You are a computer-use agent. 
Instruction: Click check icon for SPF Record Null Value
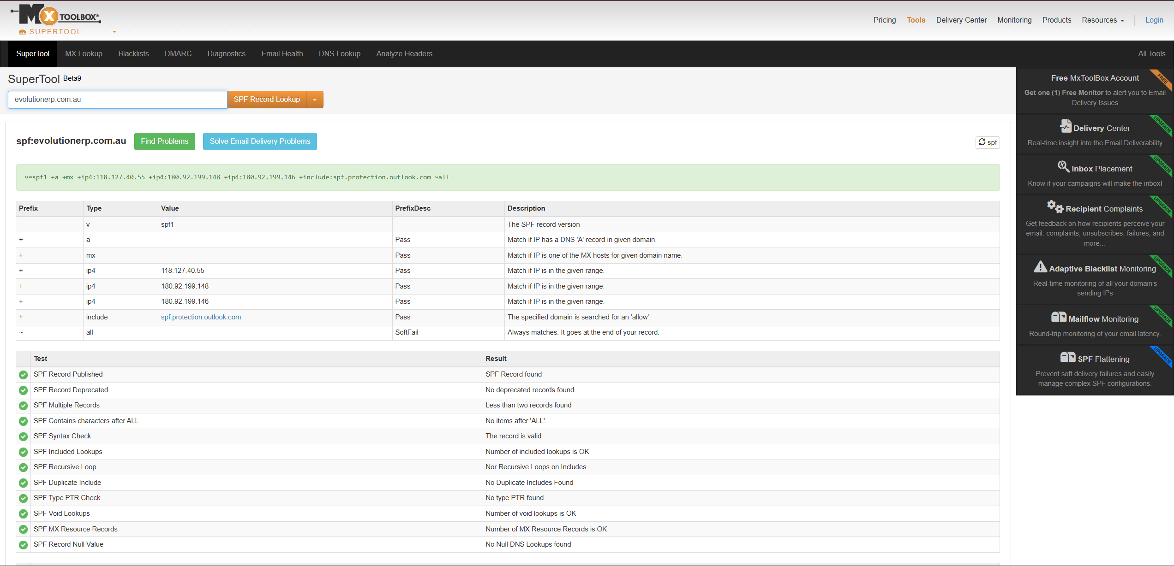pyautogui.click(x=23, y=545)
